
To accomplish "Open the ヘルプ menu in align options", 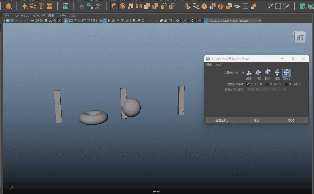I will 219,65.
